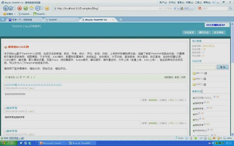This screenshot has height=146, width=234.
Task: Open the abc(14) category folder
Action: click(199, 73)
